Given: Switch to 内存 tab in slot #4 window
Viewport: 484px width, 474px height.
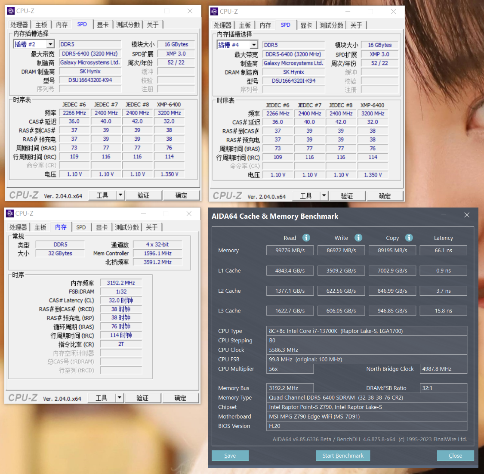Looking at the screenshot, I should [x=265, y=25].
